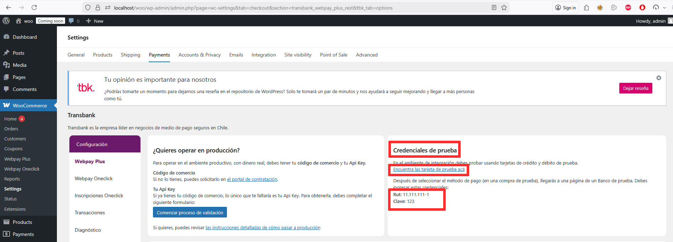Screen dimensions: 673x242
Task: Click the localhost URL address bar
Action: [x=295, y=7]
